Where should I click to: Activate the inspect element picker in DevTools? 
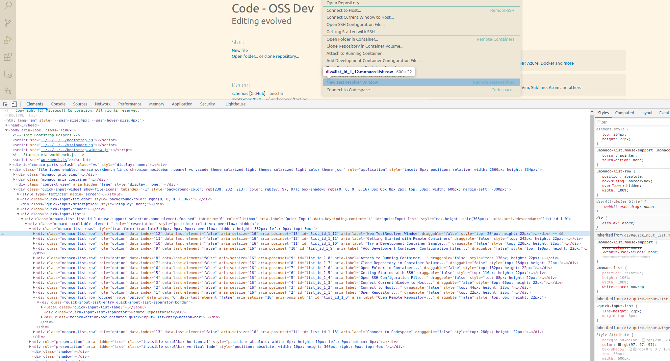5,104
